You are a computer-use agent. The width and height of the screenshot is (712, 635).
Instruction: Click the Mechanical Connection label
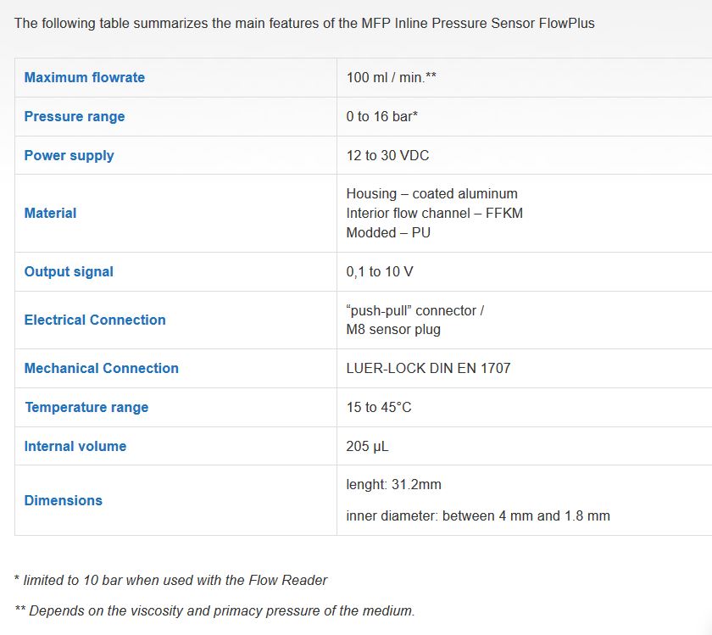[x=102, y=368]
